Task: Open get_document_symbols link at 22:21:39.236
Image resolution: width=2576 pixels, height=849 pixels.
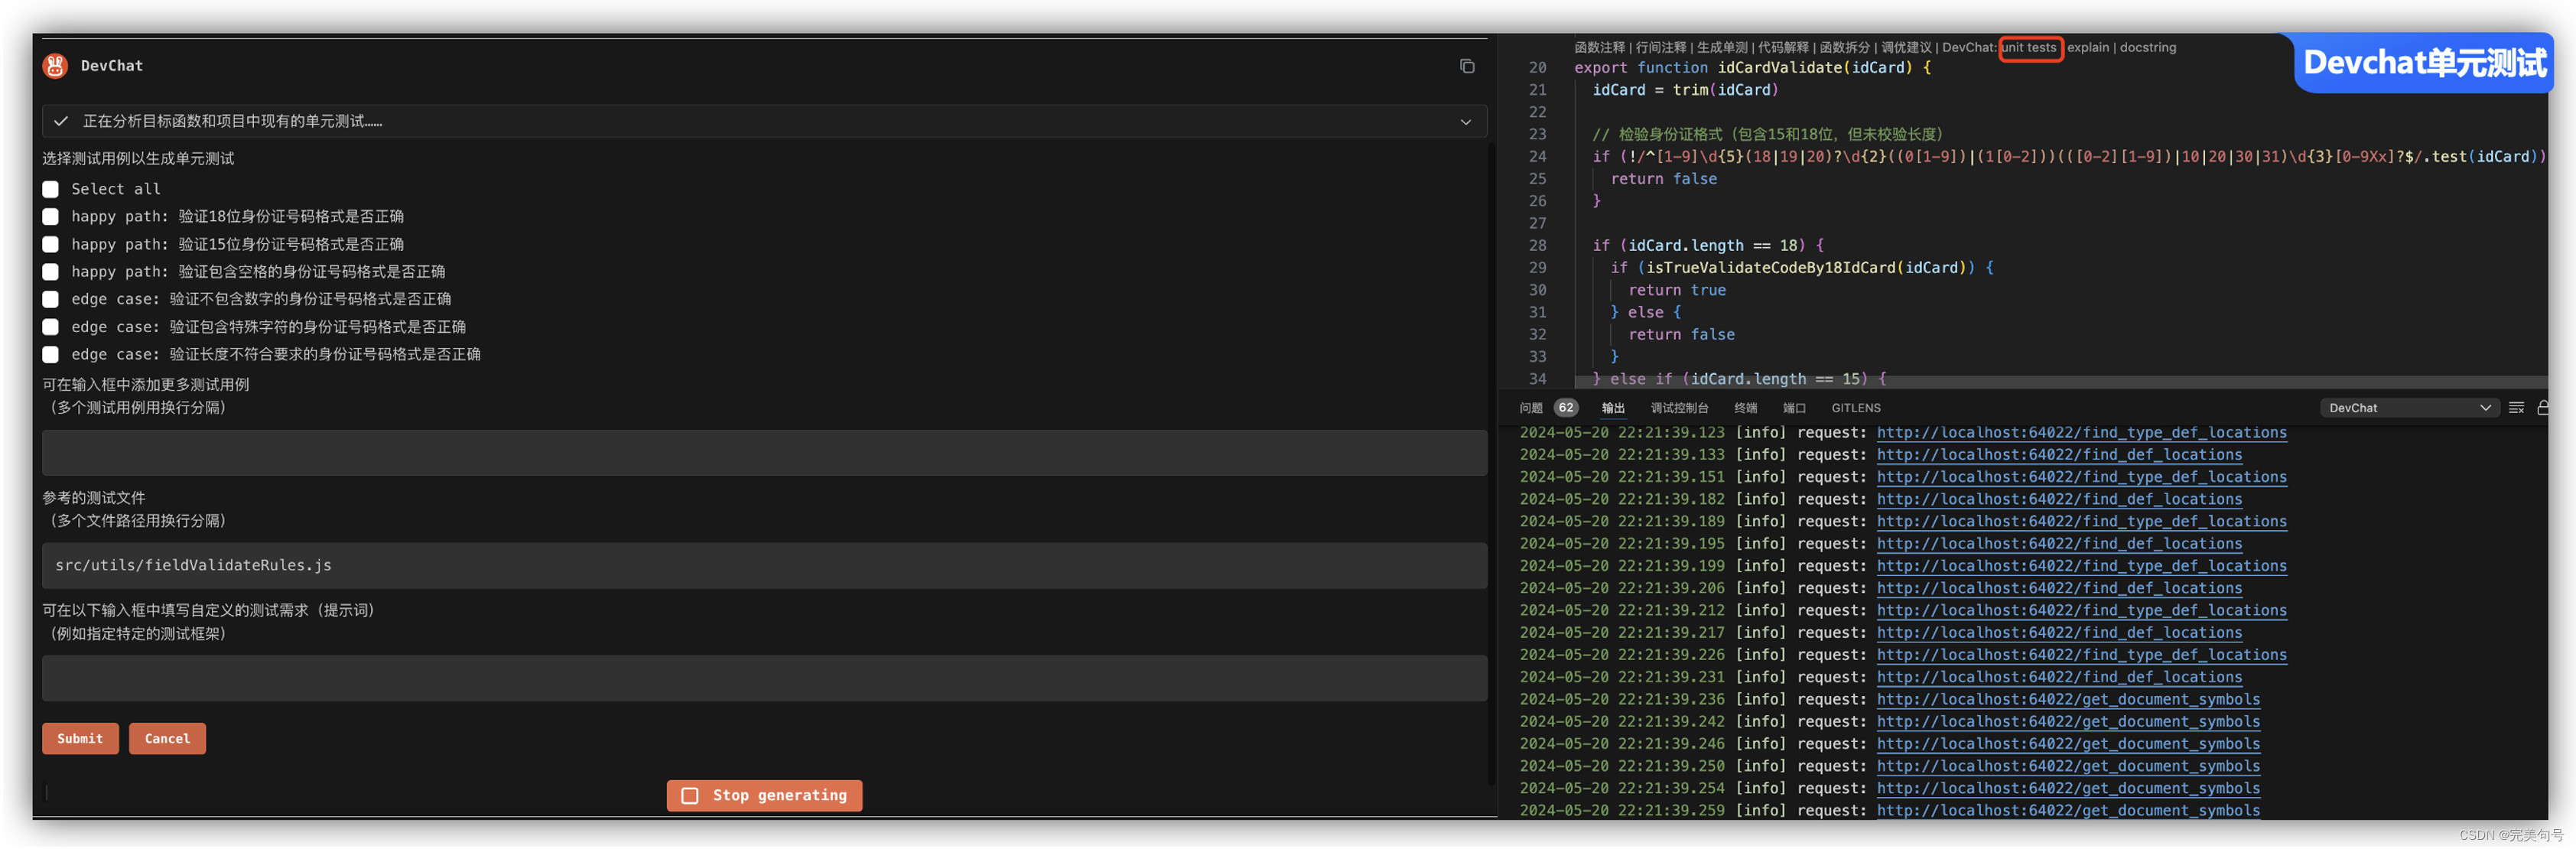Action: point(2068,700)
